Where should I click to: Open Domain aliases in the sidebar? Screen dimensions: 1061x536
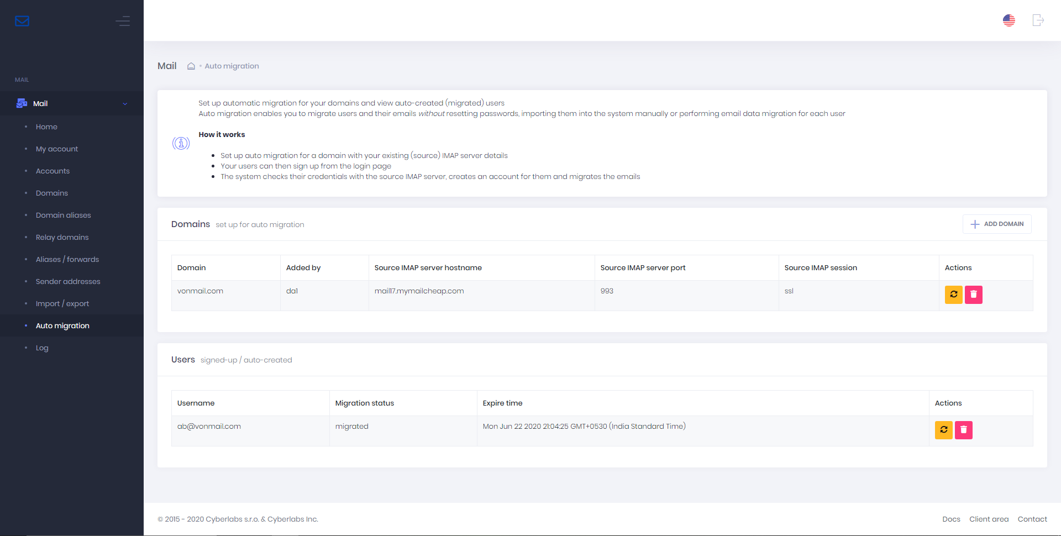click(64, 215)
